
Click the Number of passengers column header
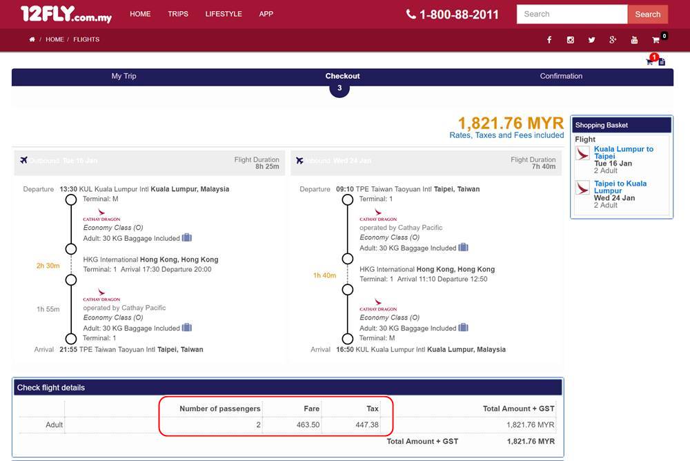(x=220, y=409)
